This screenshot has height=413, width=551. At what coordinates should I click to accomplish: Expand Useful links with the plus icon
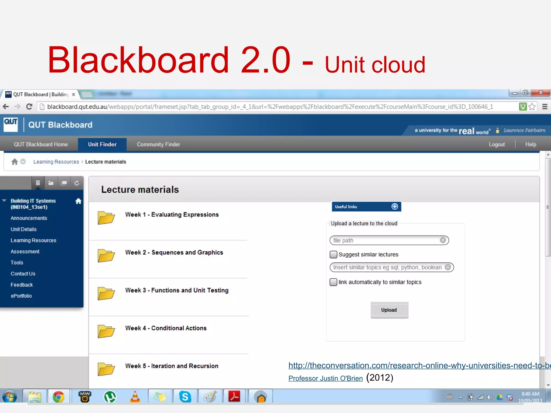pyautogui.click(x=395, y=206)
